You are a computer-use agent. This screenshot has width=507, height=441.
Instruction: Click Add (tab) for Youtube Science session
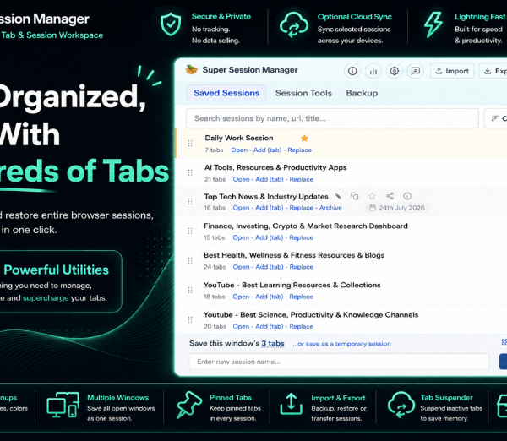tap(269, 327)
